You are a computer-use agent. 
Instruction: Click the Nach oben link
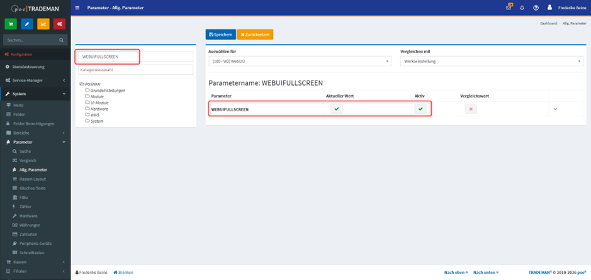click(456, 272)
